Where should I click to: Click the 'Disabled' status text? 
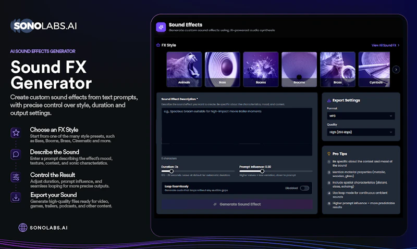(291, 188)
